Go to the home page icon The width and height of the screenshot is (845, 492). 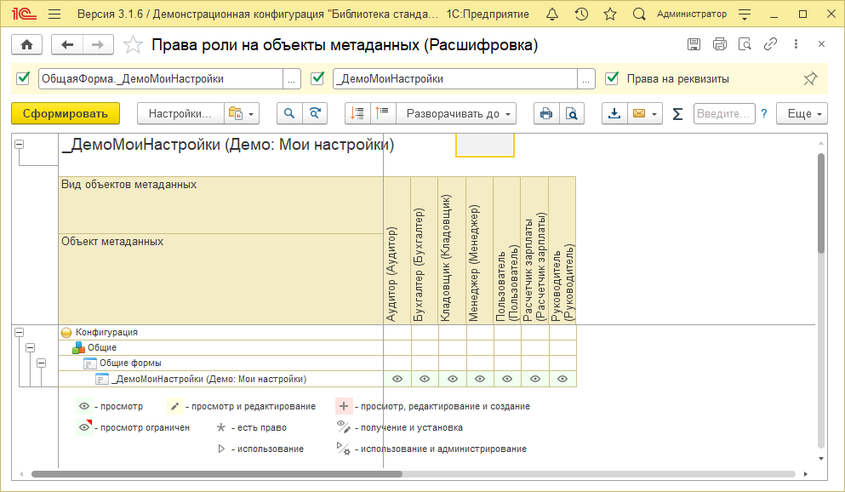coord(27,45)
